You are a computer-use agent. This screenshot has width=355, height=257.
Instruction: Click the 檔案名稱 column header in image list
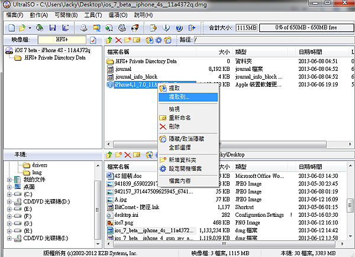[x=150, y=52]
